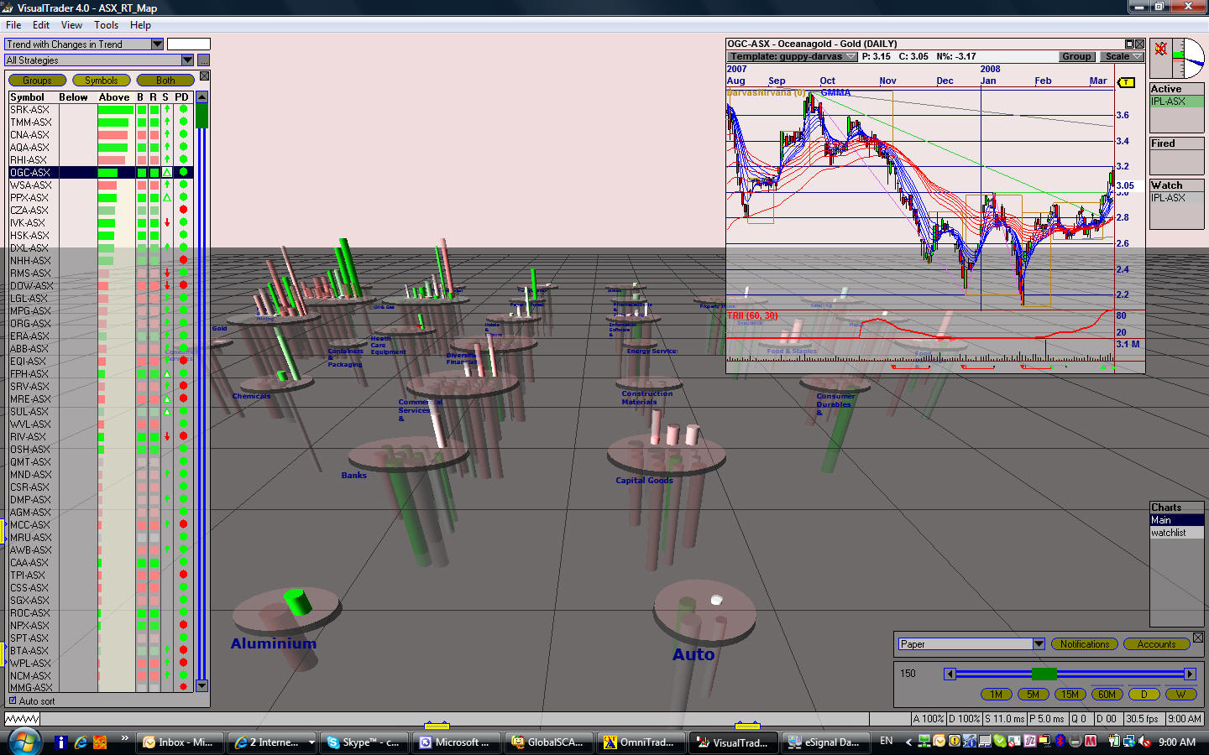Select the 5M timeframe button
1209x755 pixels.
click(1034, 694)
